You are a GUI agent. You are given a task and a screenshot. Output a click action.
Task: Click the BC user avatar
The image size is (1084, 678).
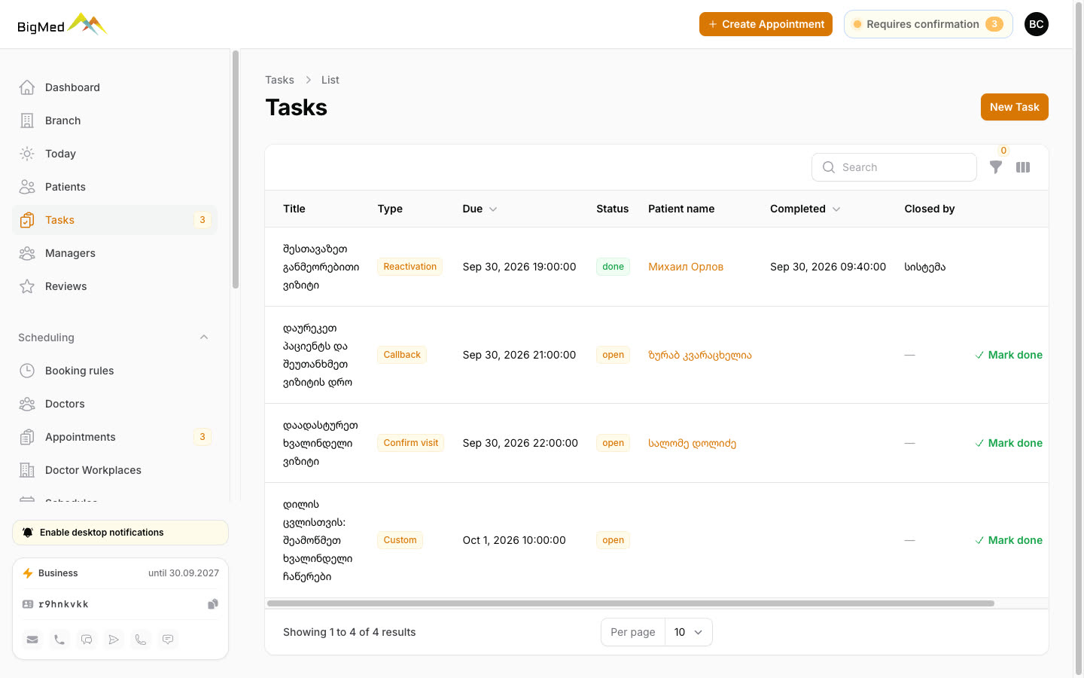click(1037, 24)
